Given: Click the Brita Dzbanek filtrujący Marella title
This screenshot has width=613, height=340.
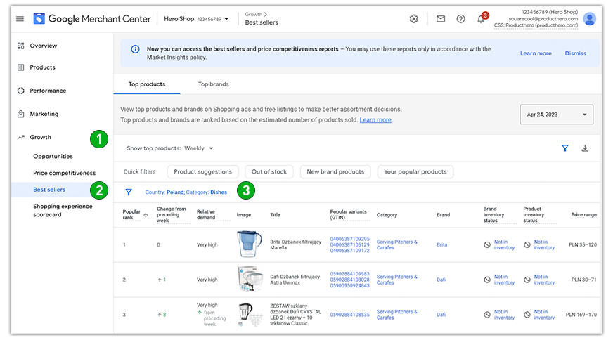Looking at the screenshot, I should [x=295, y=244].
